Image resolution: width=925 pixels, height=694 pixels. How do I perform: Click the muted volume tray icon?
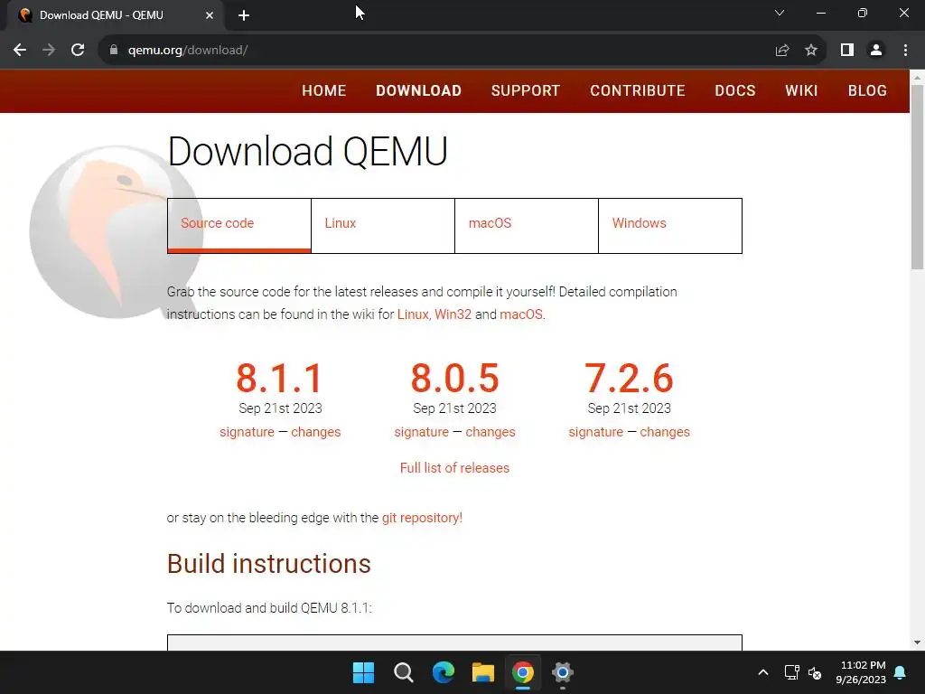pos(815,672)
